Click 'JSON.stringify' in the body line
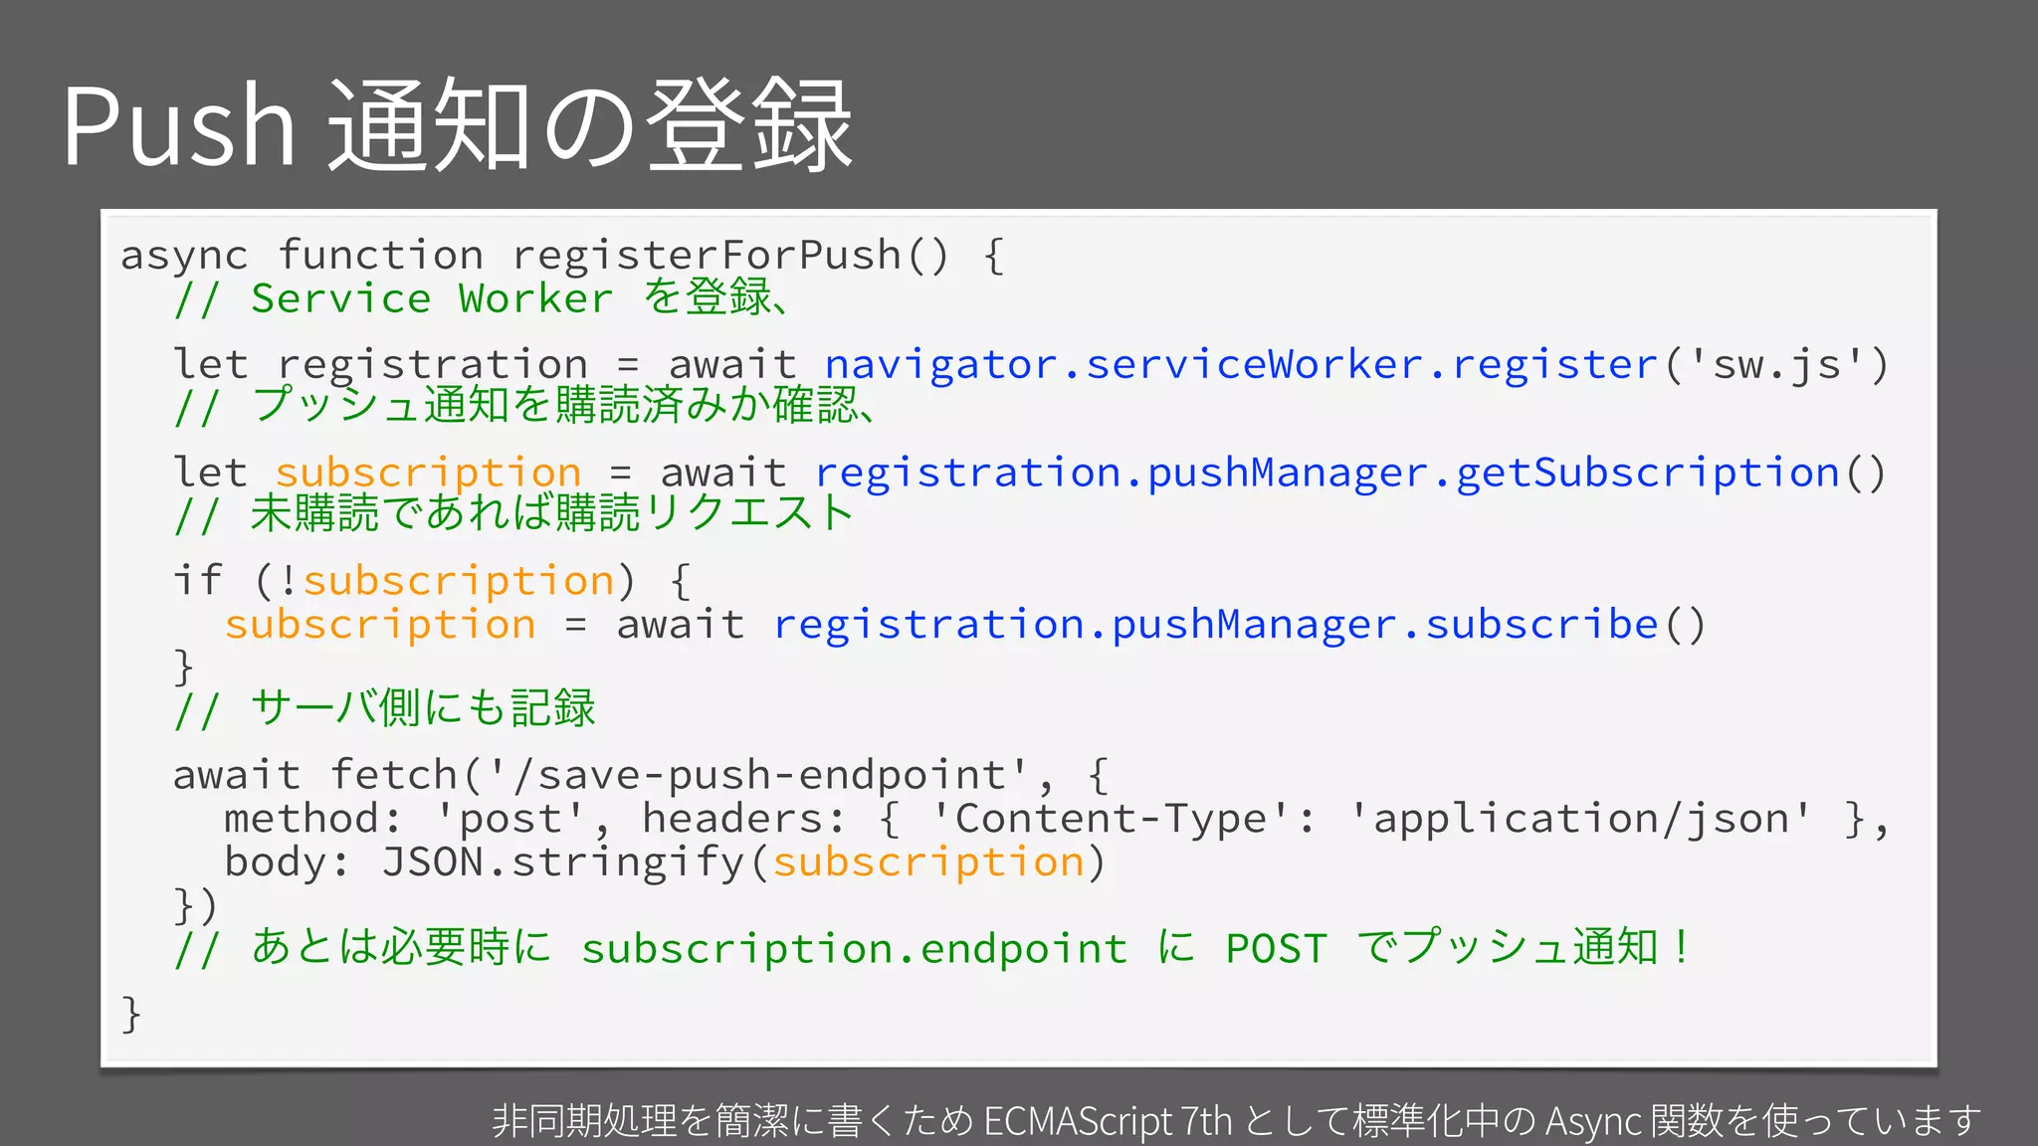The image size is (2038, 1146). 563,861
